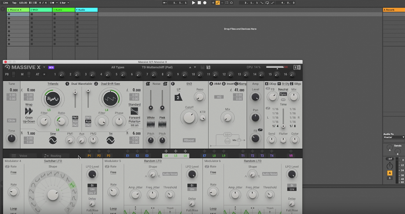The height and width of the screenshot is (214, 405).
Task: Click the Link button in Ableton
Action: 5,3
